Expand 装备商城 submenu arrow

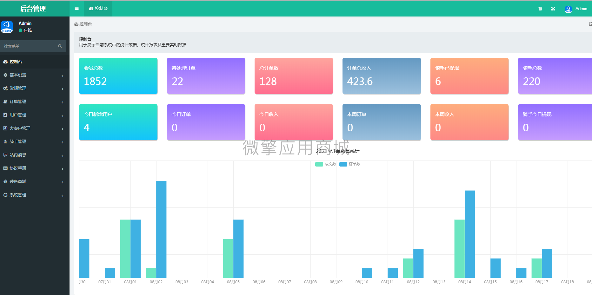(x=63, y=182)
